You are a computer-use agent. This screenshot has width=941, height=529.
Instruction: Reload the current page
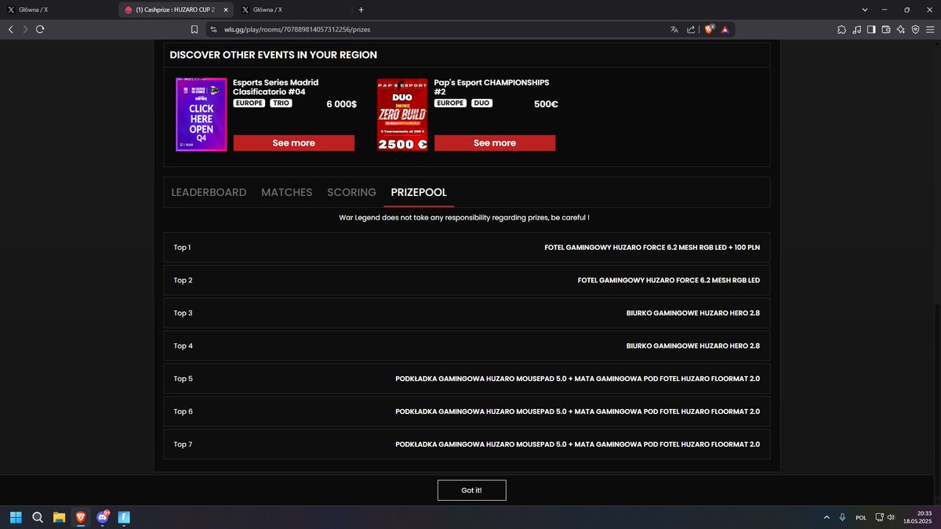(x=40, y=29)
